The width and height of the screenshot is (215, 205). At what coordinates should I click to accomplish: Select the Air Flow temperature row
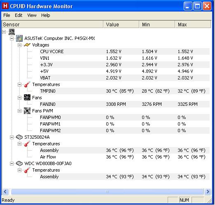(x=124, y=157)
